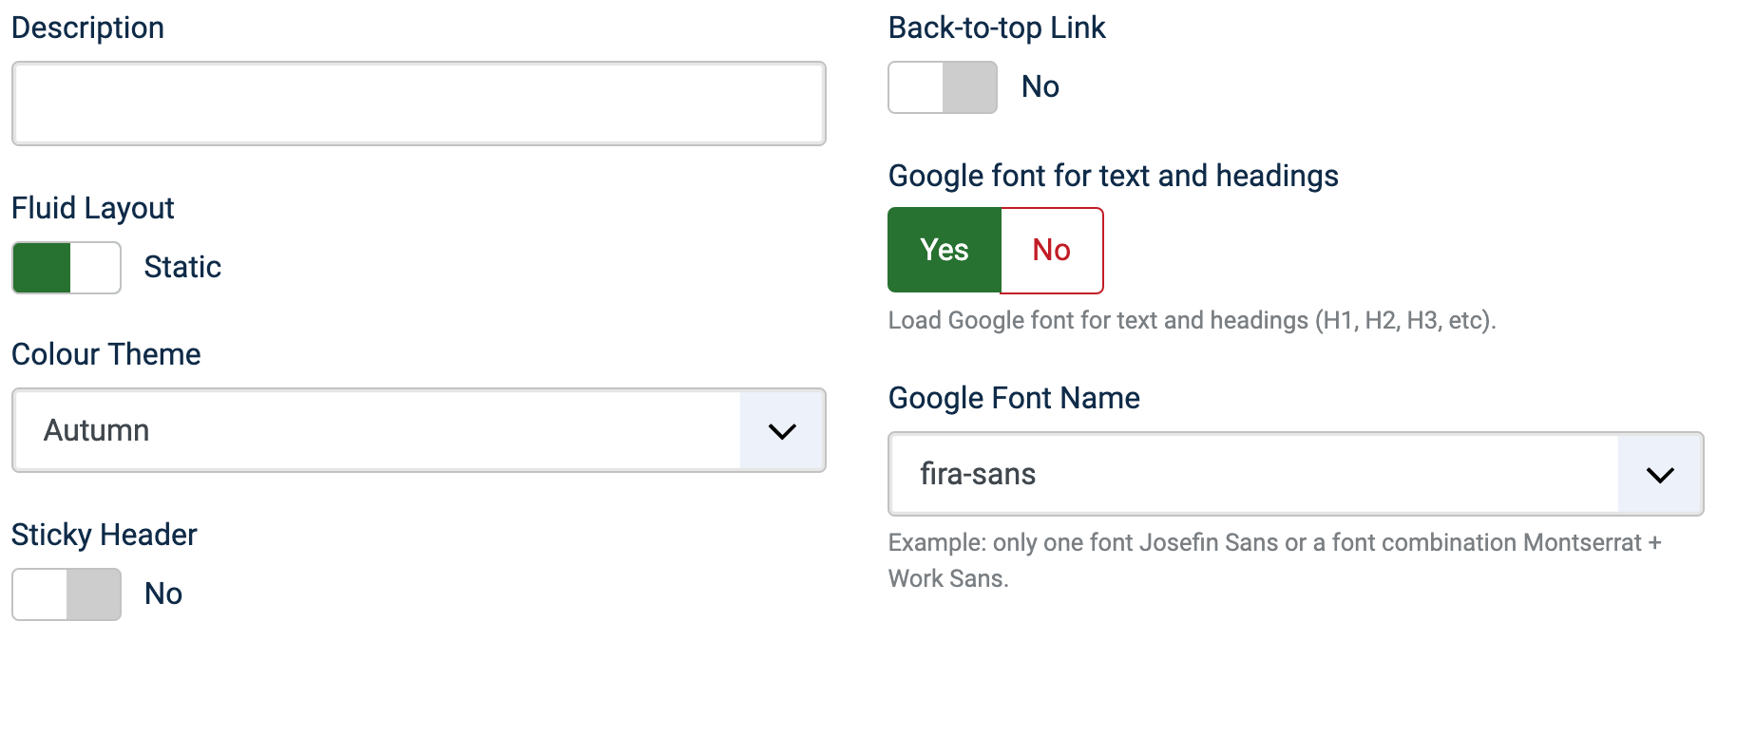This screenshot has width=1737, height=735.
Task: Click the Description text field
Action: coord(418,104)
